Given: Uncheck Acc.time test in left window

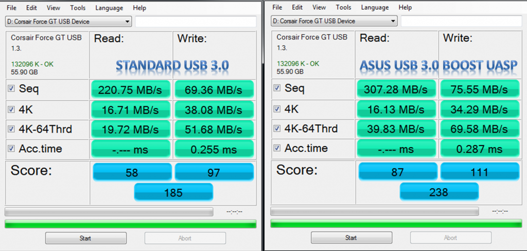Looking at the screenshot, I should [x=11, y=149].
